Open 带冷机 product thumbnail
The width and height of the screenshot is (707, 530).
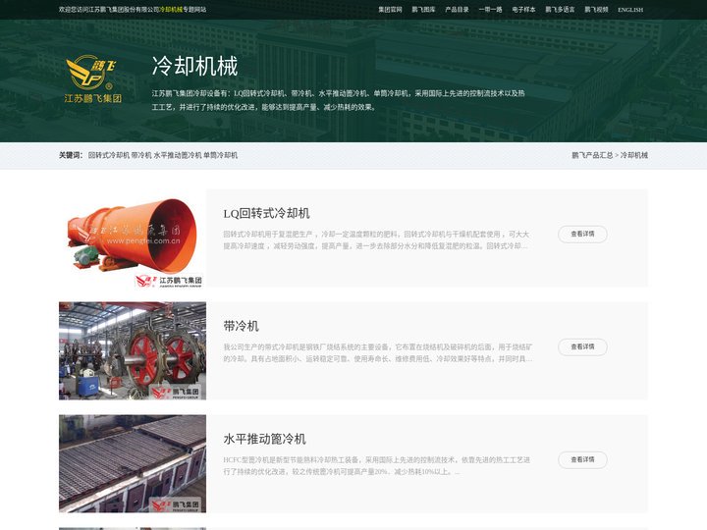pos(133,350)
